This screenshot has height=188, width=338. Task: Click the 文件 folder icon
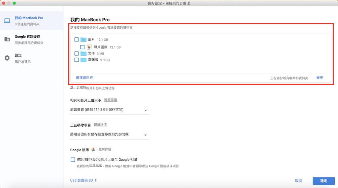[83, 53]
